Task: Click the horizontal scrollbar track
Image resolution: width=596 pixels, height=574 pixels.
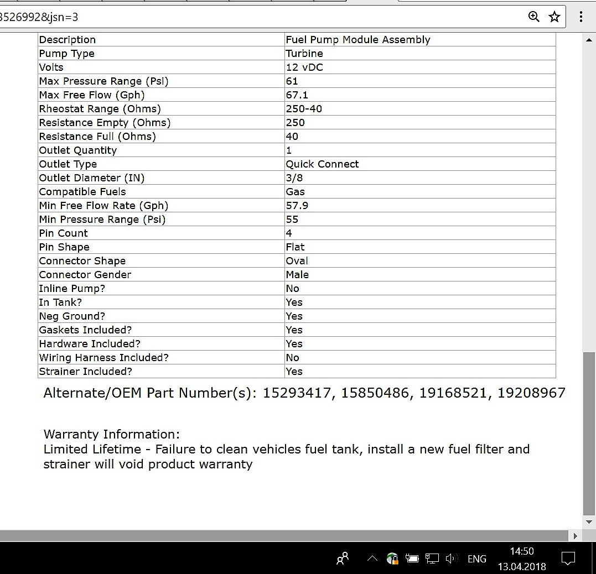Action: (277, 535)
